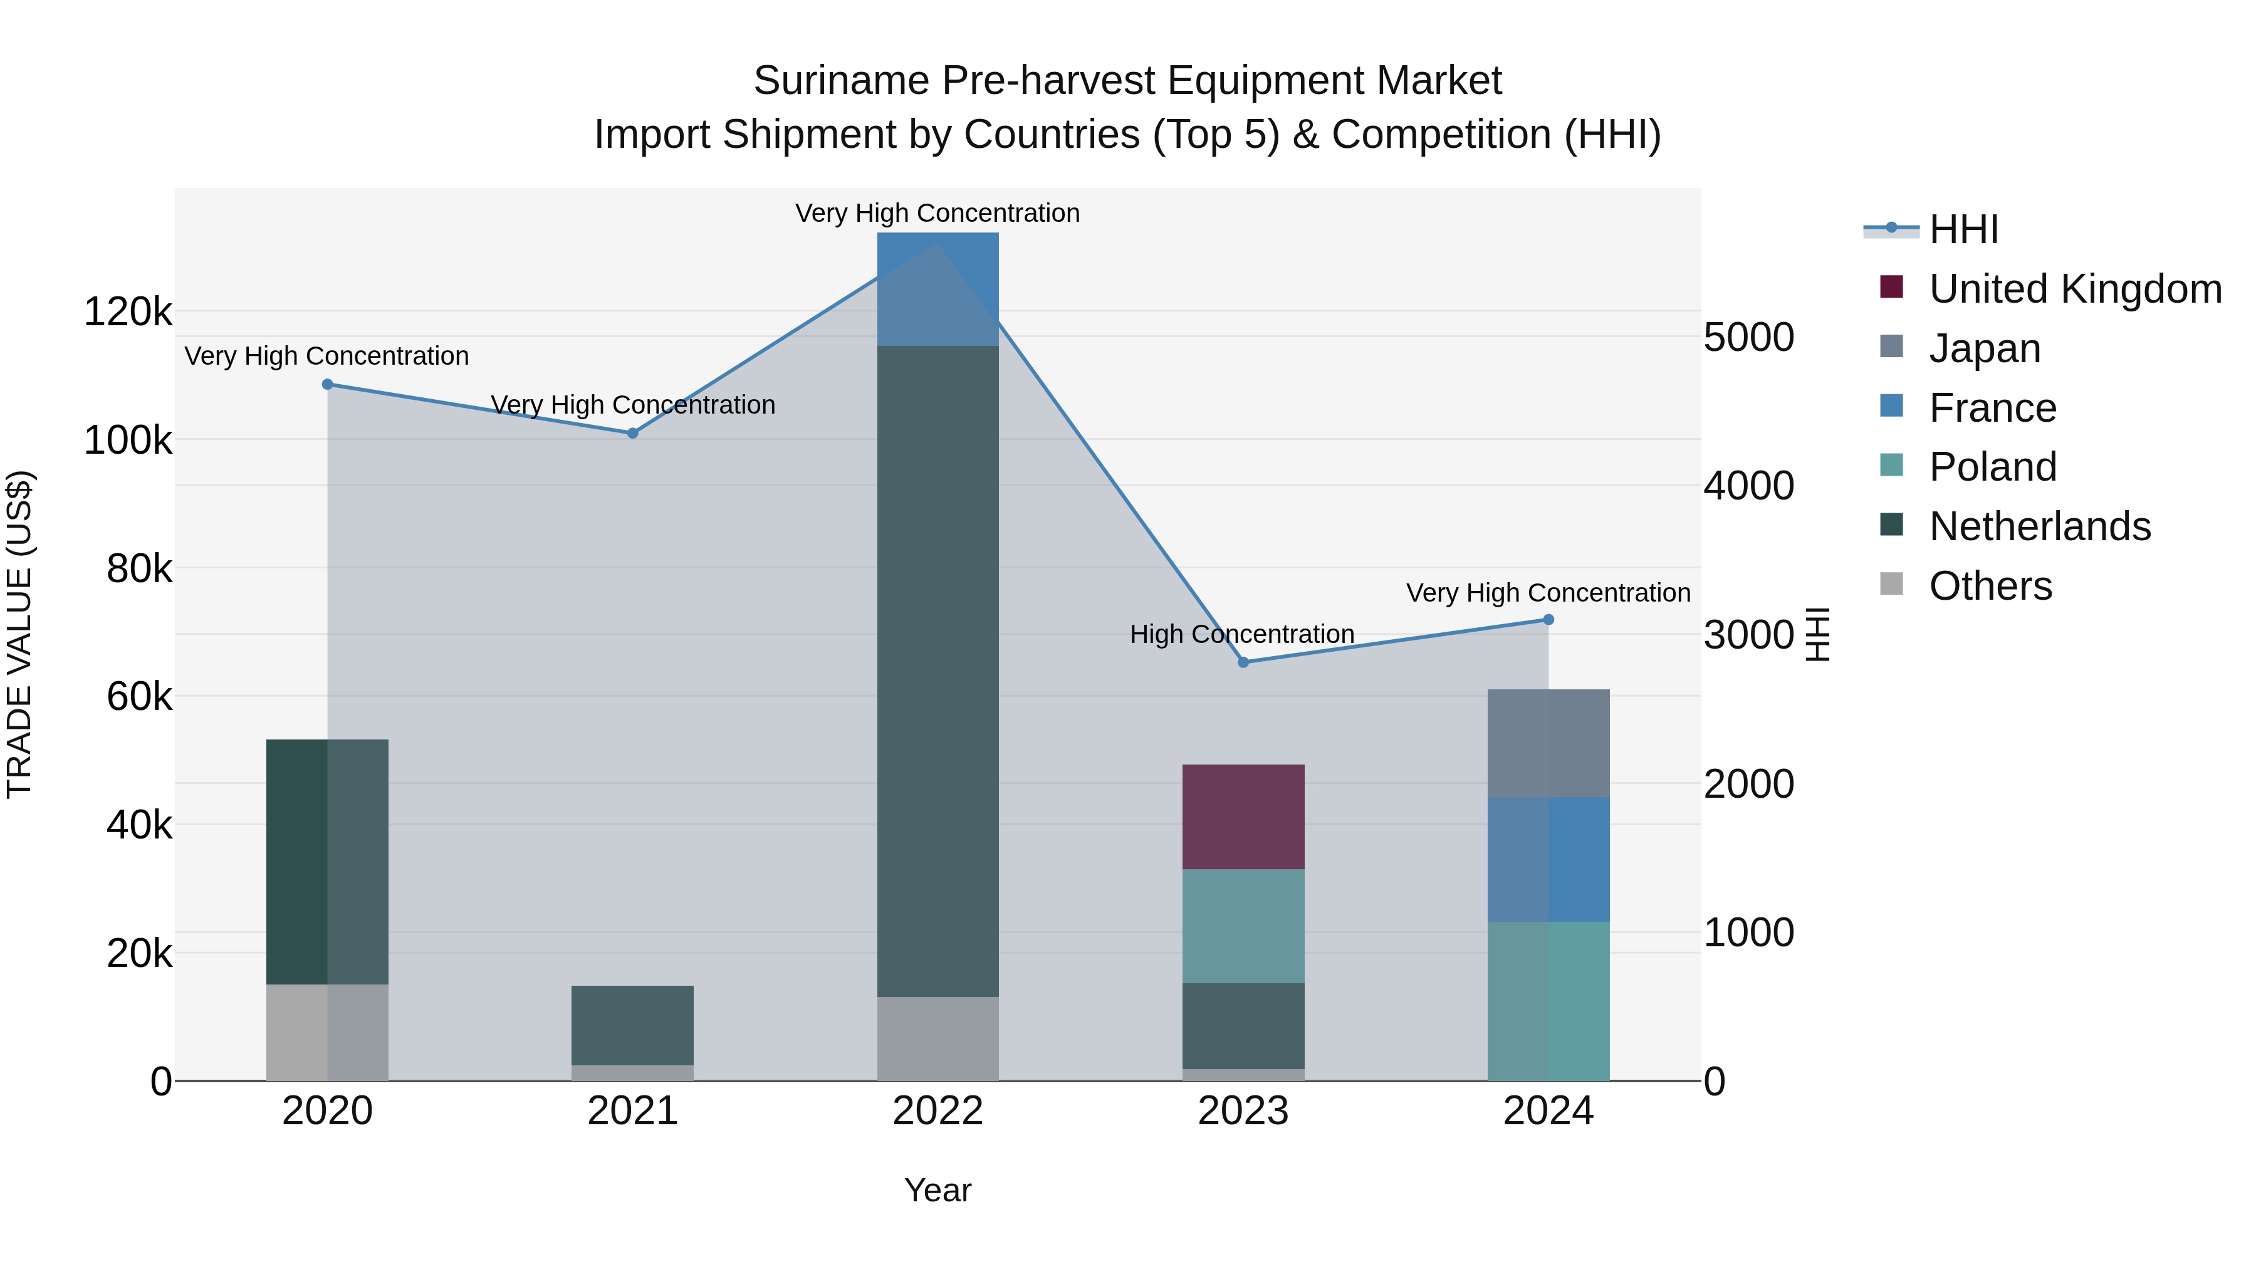Viewport: 2256px width, 1269px height.
Task: Toggle Poland legend label
Action: tap(1992, 467)
